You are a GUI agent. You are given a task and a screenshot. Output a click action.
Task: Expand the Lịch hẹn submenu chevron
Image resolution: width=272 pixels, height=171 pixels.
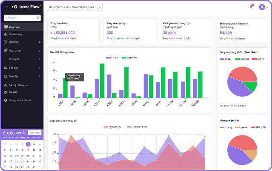[x=39, y=42]
